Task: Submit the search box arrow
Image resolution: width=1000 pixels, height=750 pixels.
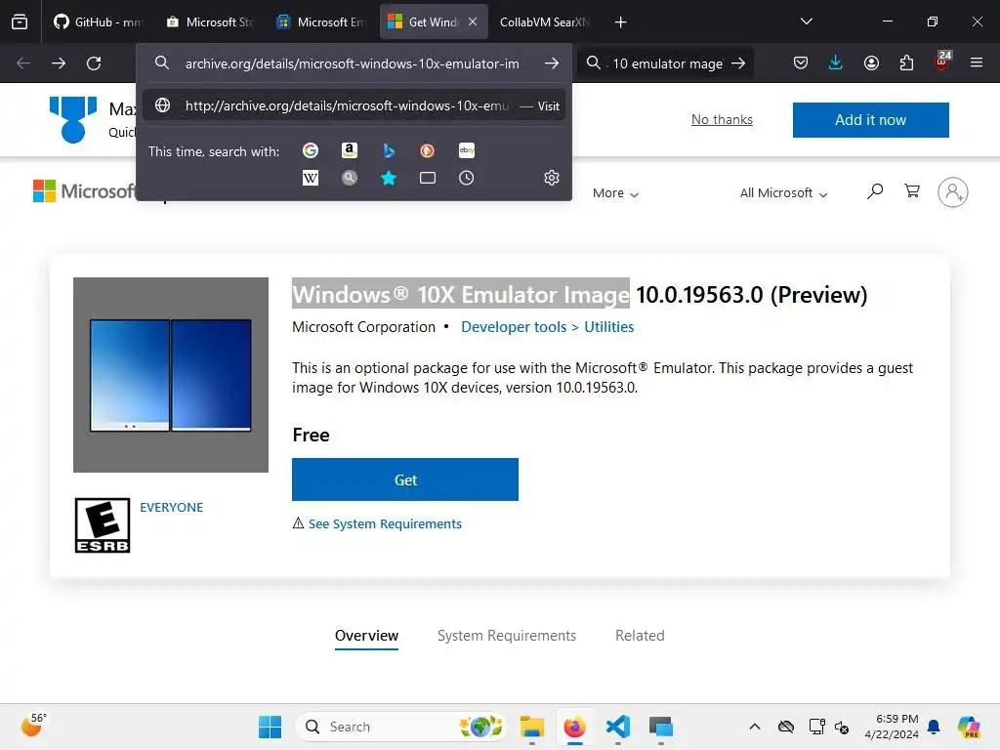Action: click(738, 63)
